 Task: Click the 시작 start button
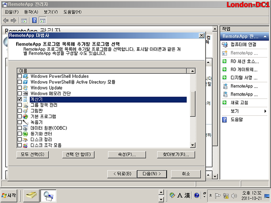[x=9, y=195]
